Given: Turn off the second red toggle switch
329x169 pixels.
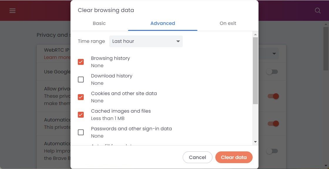Looking at the screenshot, I should [x=273, y=124].
